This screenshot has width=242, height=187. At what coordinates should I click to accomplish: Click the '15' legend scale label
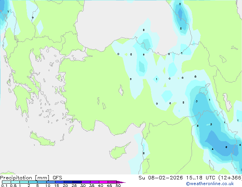coord(56,185)
